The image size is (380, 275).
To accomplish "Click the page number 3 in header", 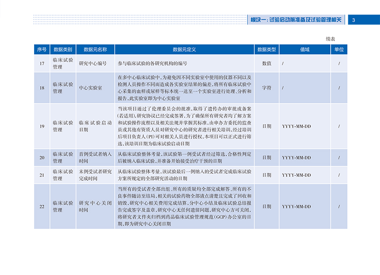I will 353,20.
